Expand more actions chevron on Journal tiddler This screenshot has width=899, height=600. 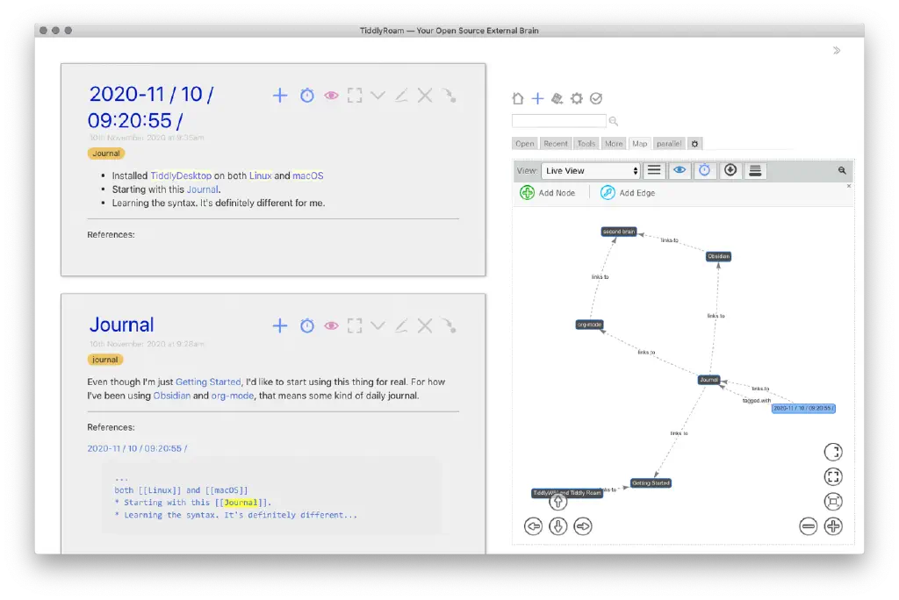pyautogui.click(x=378, y=325)
